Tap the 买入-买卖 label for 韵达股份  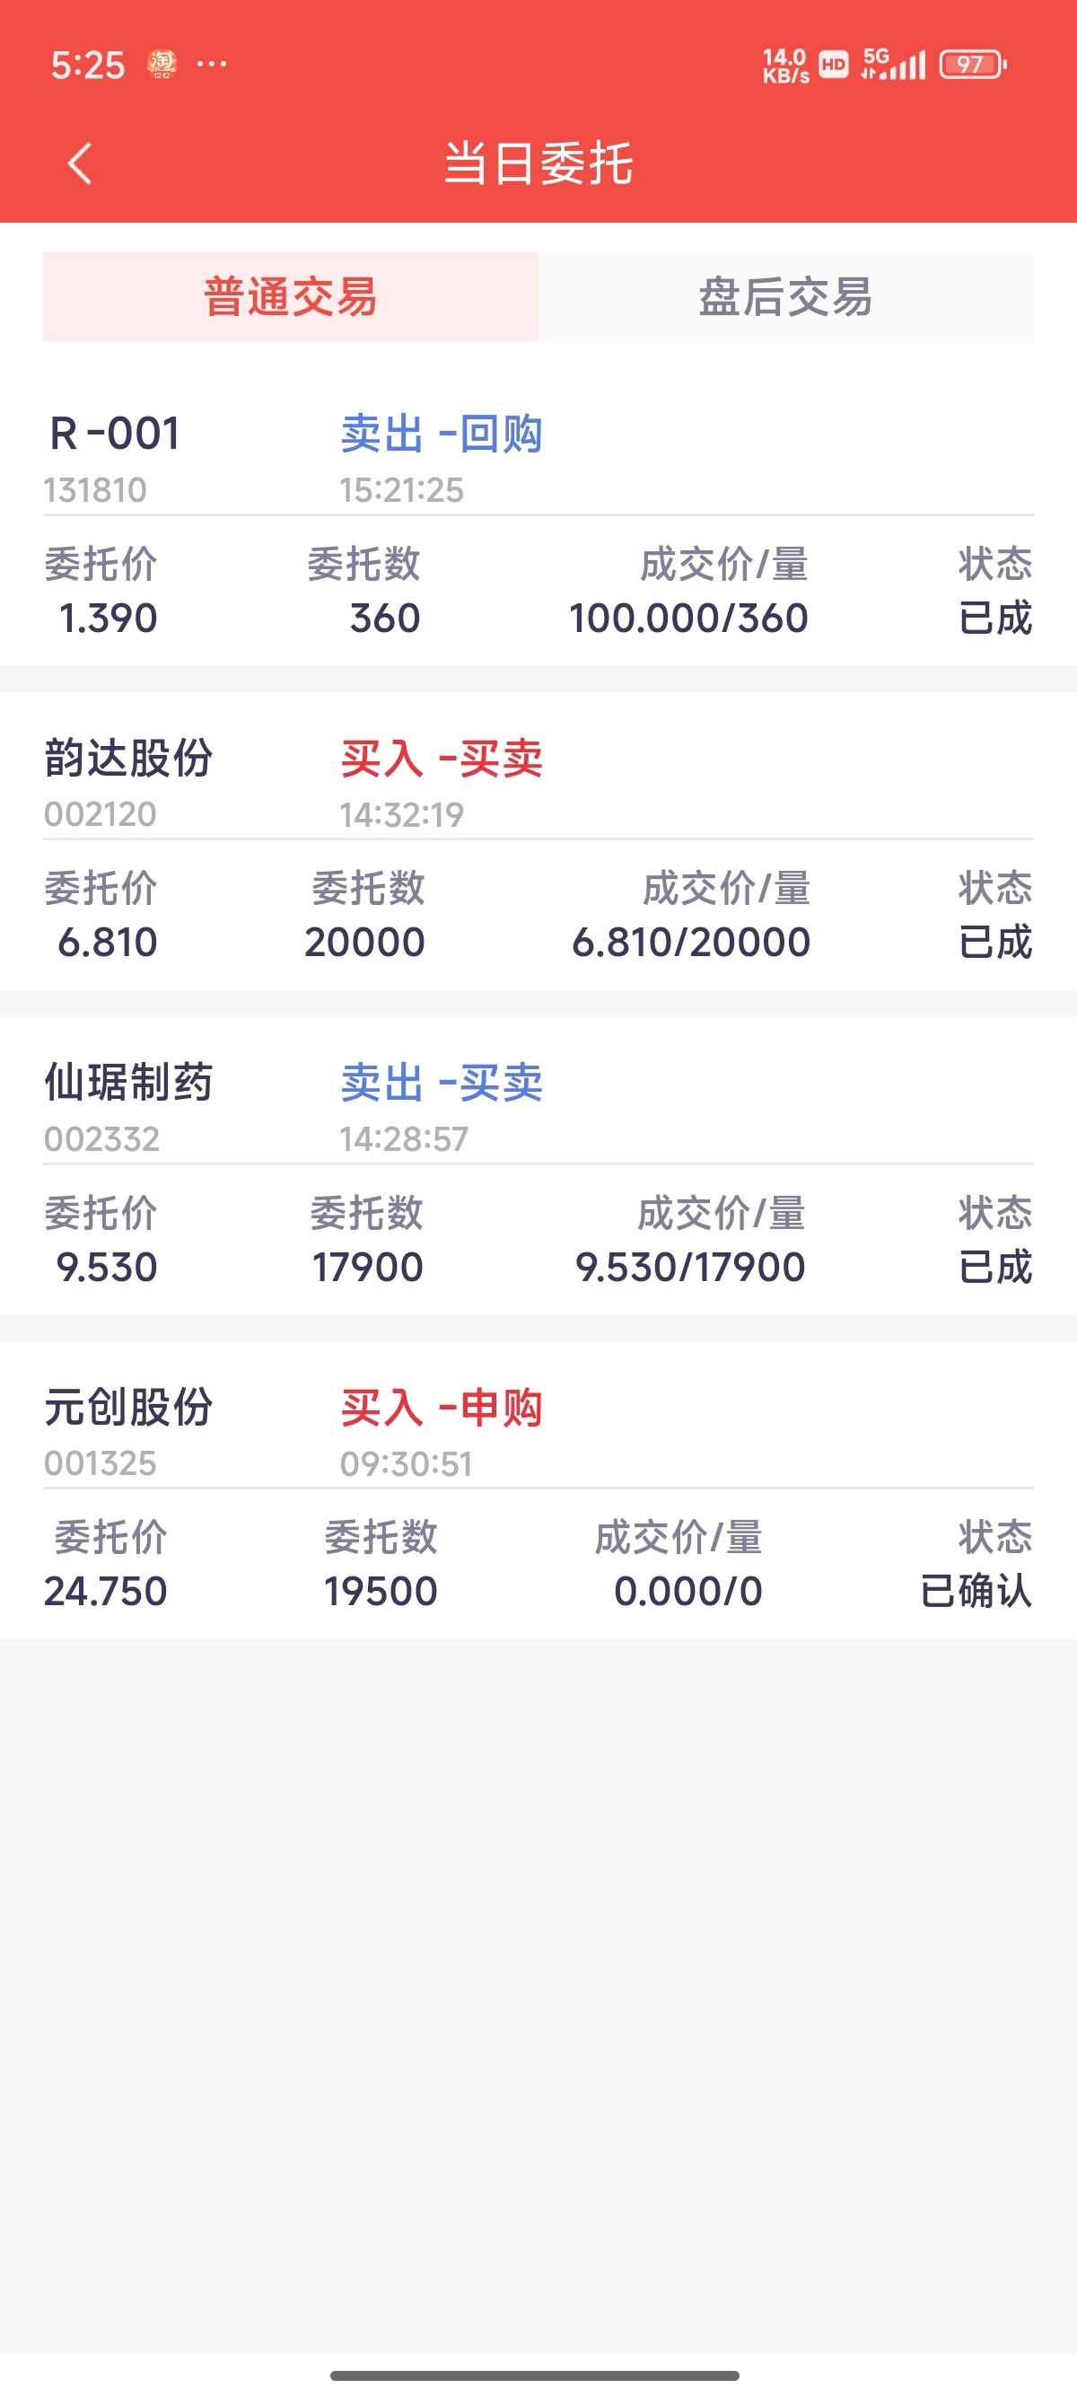click(x=442, y=759)
